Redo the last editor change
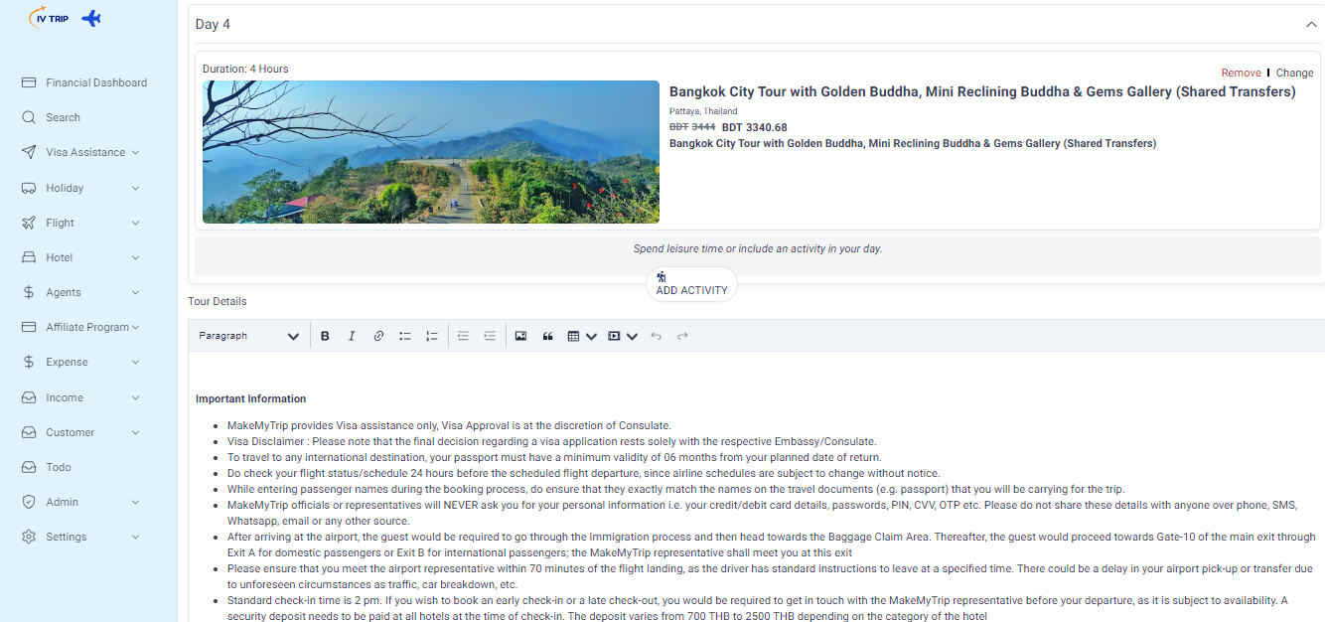This screenshot has height=622, width=1325. click(x=682, y=336)
